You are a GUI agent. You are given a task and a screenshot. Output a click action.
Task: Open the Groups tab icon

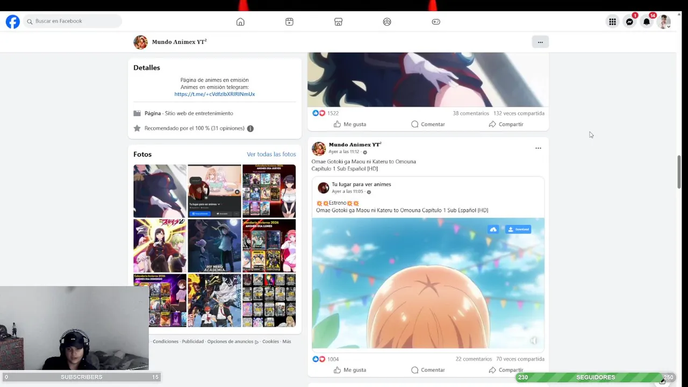tap(387, 21)
